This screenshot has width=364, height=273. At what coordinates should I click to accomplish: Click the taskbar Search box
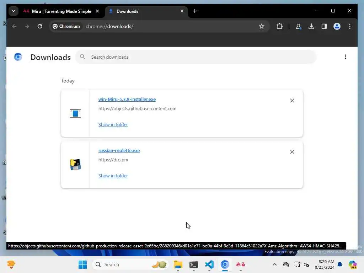click(x=130, y=264)
